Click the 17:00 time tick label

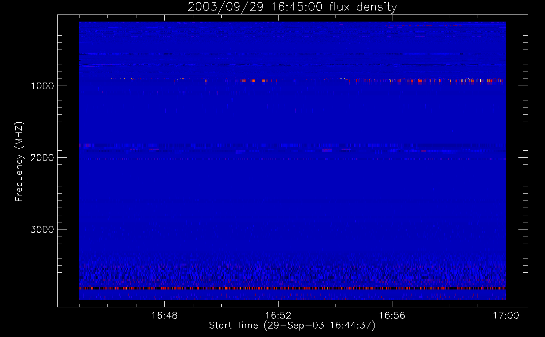506,315
